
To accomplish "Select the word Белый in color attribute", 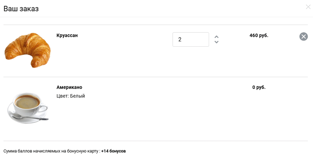I will point(78,96).
